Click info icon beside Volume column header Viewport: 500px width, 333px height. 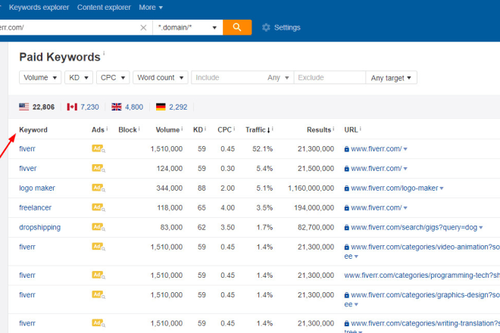(182, 129)
